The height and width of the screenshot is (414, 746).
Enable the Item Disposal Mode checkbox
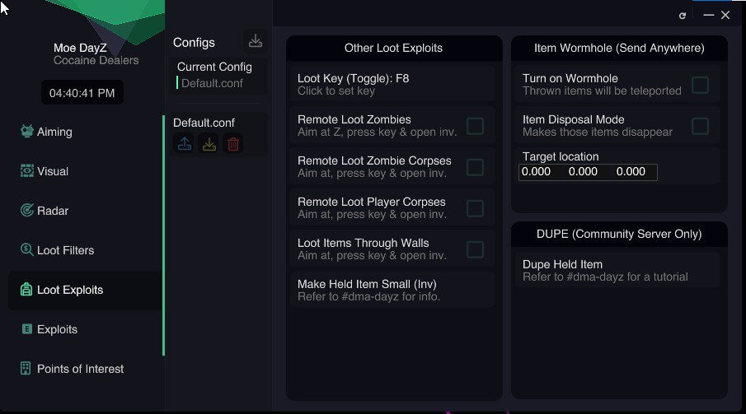pos(700,126)
